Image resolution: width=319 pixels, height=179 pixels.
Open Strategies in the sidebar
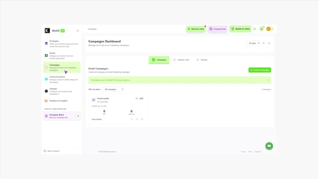click(x=61, y=43)
